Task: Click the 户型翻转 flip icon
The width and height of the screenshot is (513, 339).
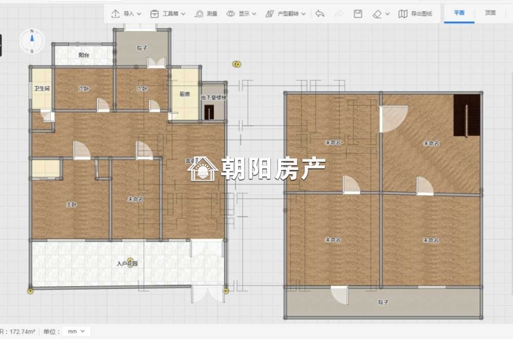Action: point(270,14)
